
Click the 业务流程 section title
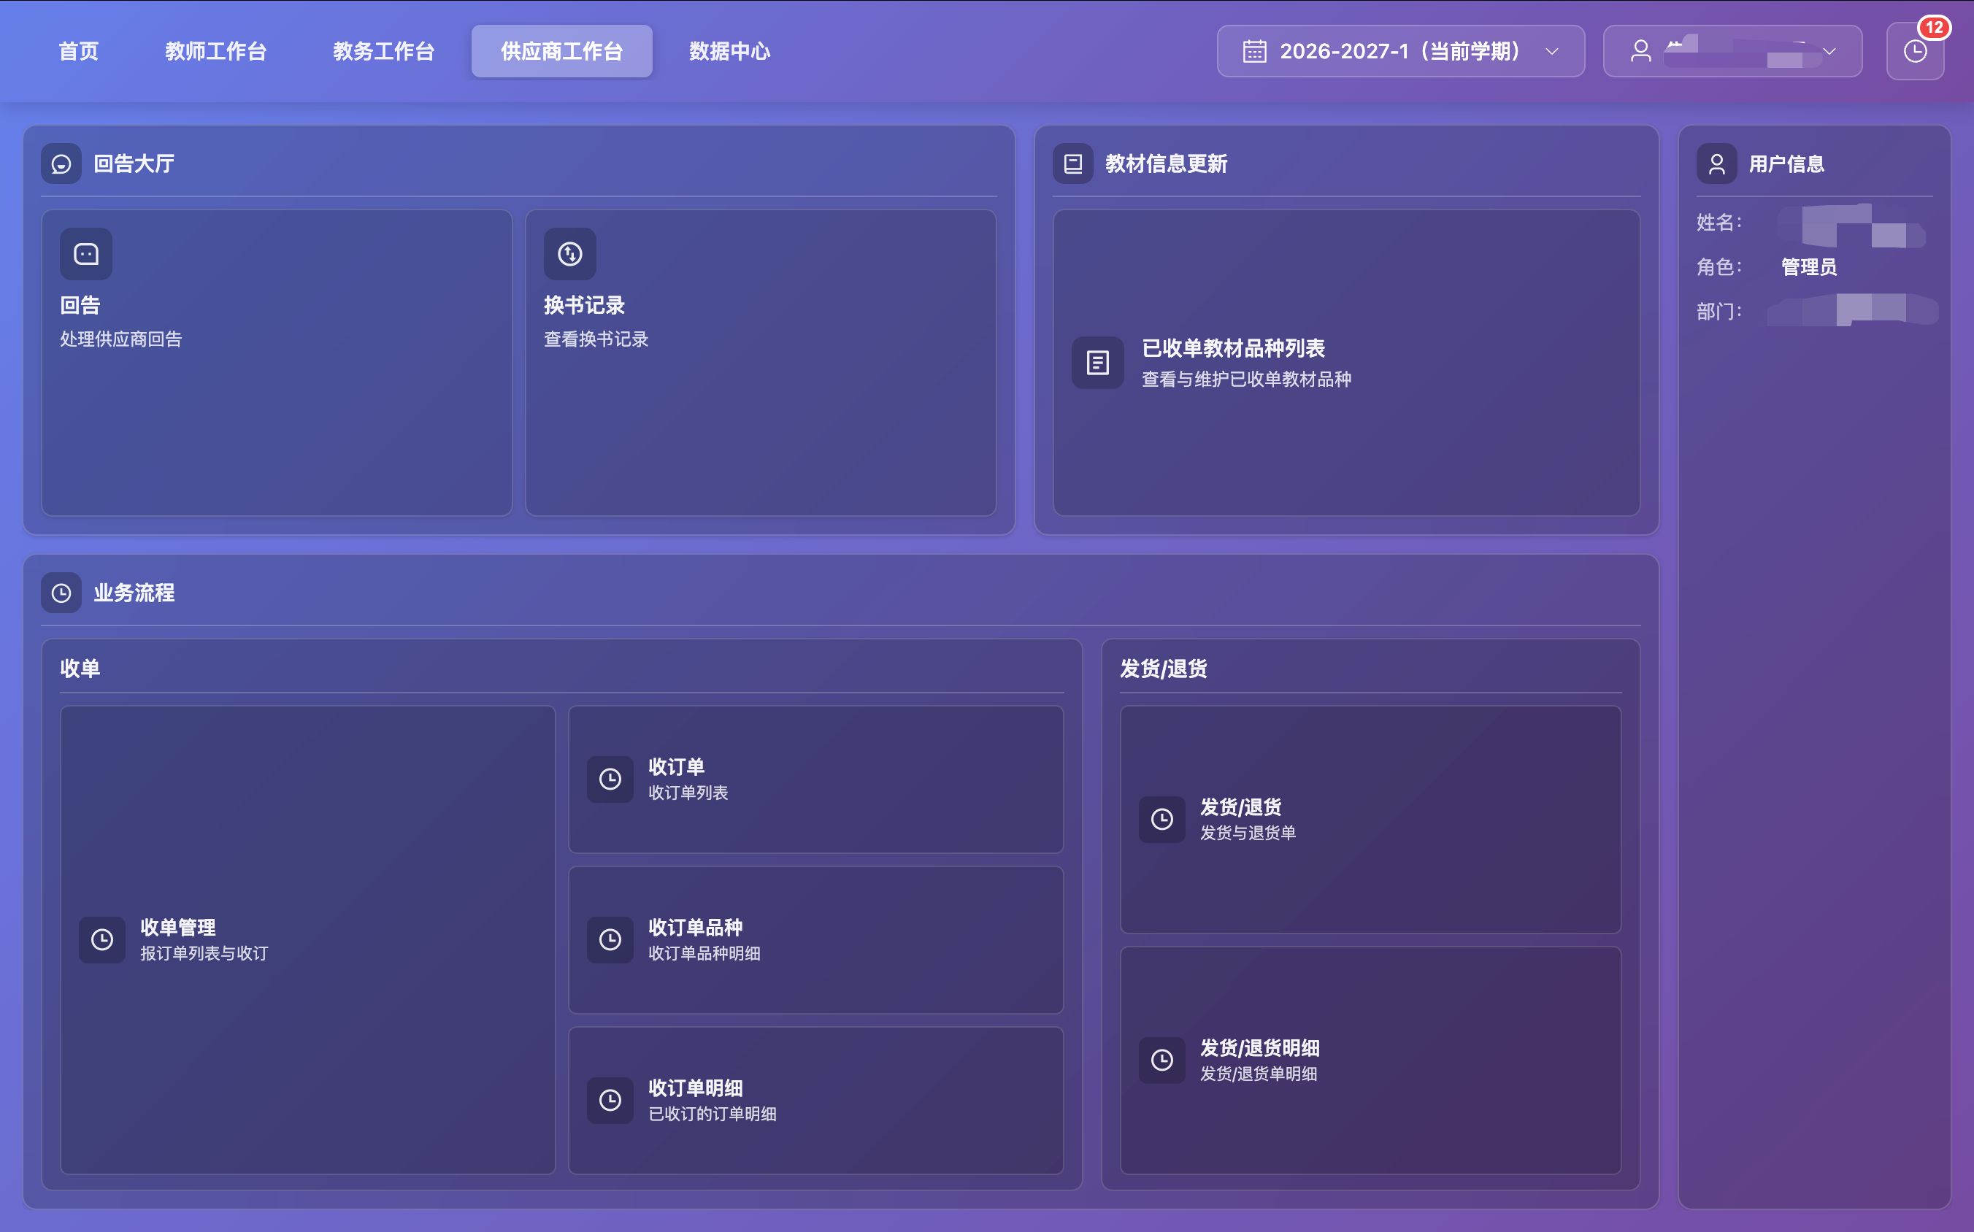coord(134,593)
